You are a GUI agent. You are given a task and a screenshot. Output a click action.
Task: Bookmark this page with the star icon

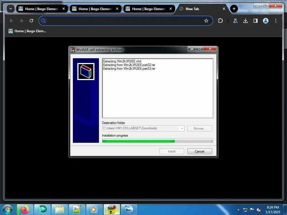point(206,21)
